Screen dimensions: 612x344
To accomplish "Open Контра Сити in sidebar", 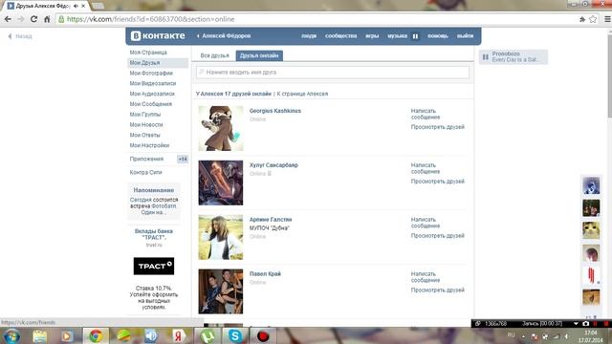I will [x=145, y=172].
